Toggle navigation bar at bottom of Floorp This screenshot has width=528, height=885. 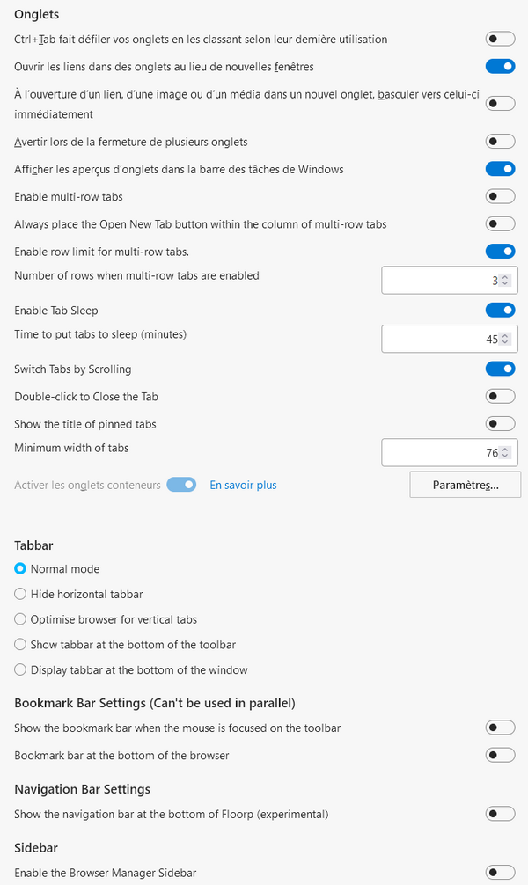[x=500, y=814]
